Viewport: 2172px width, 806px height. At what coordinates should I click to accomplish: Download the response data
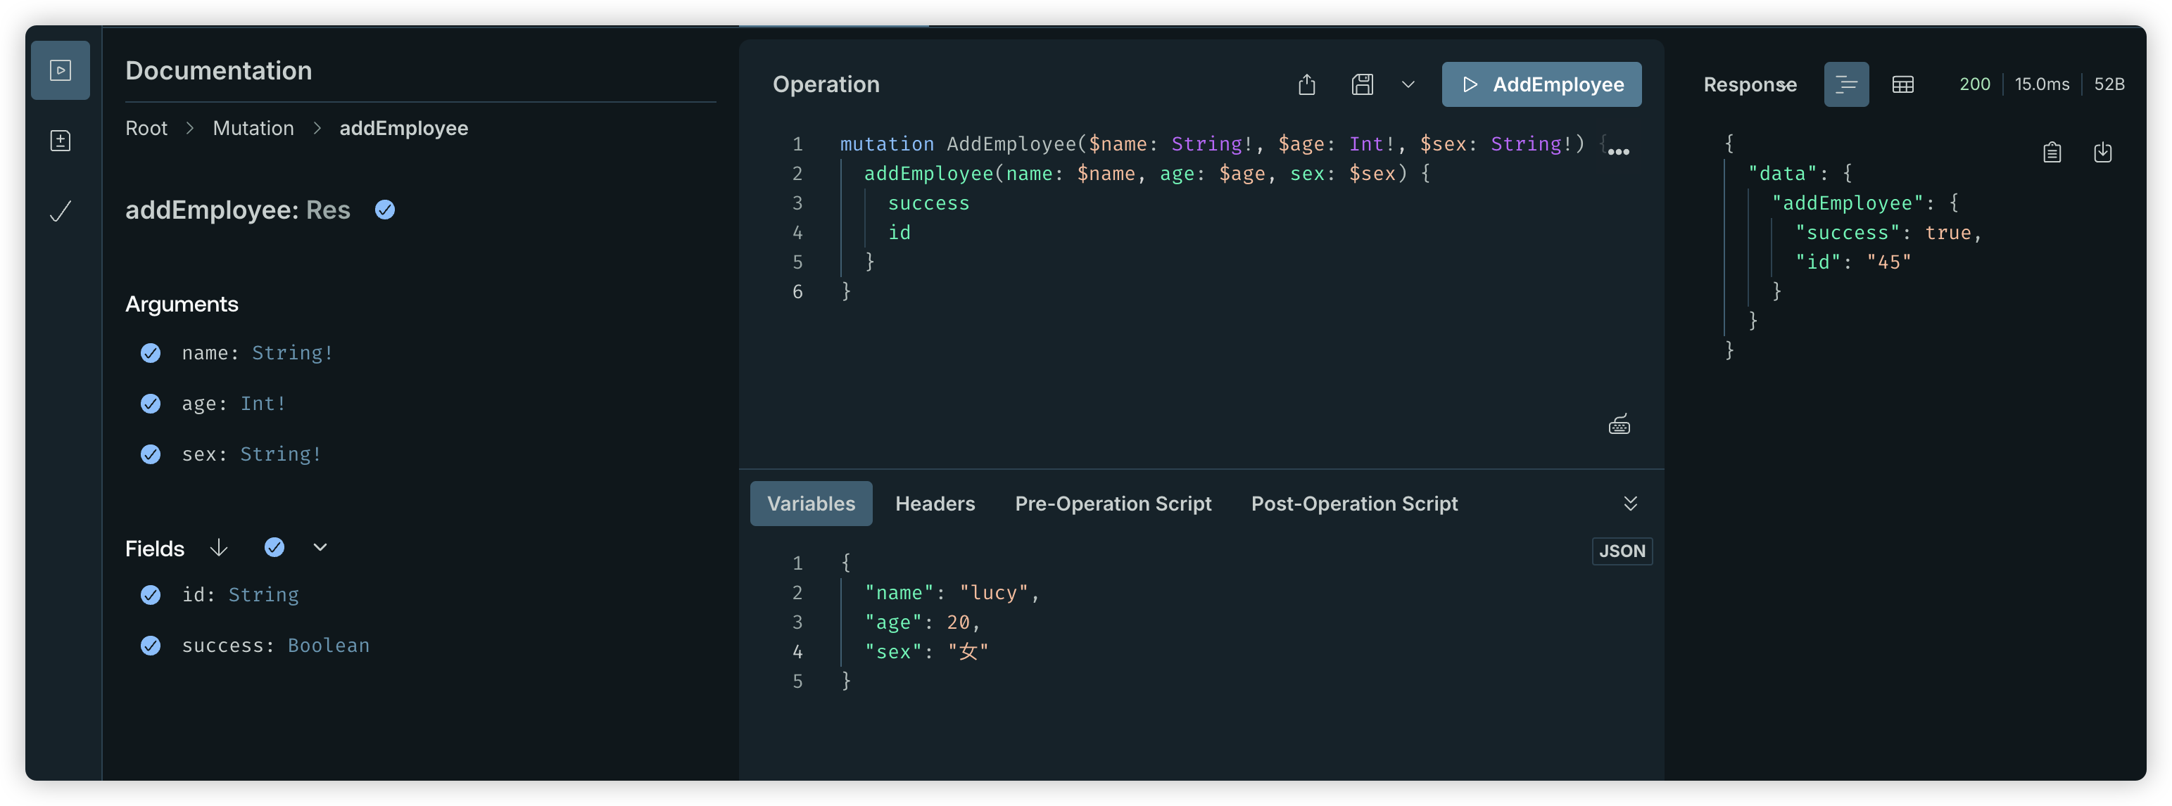tap(2102, 153)
